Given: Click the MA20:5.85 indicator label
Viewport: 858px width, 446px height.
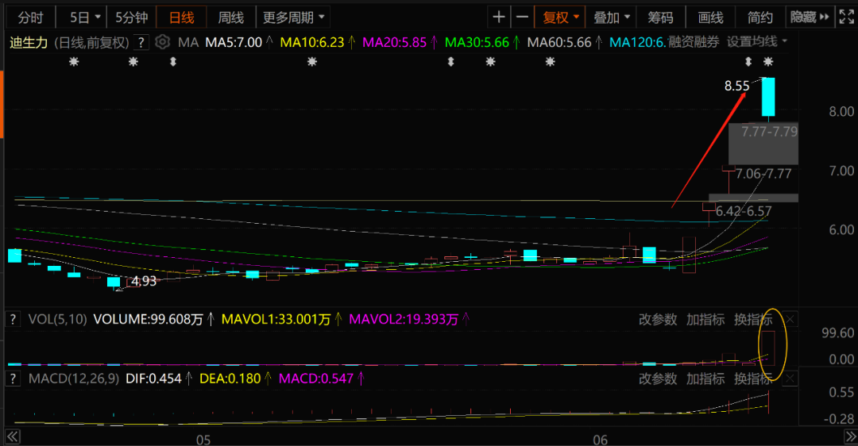Looking at the screenshot, I should pos(394,42).
